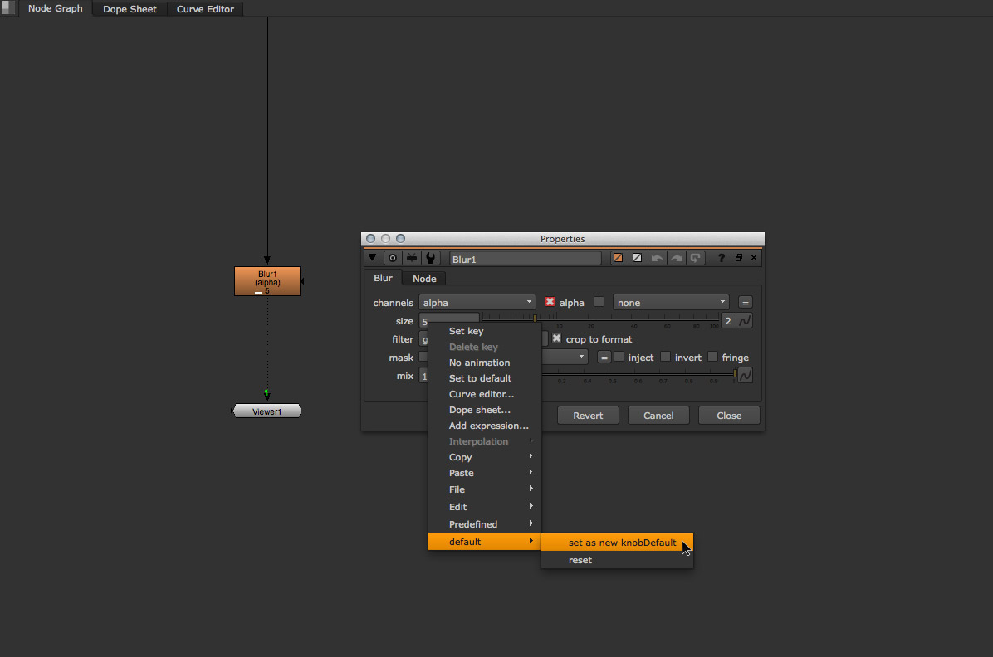Open the mix animation curve button

(745, 376)
